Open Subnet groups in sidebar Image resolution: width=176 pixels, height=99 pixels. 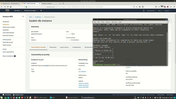pos(7,40)
